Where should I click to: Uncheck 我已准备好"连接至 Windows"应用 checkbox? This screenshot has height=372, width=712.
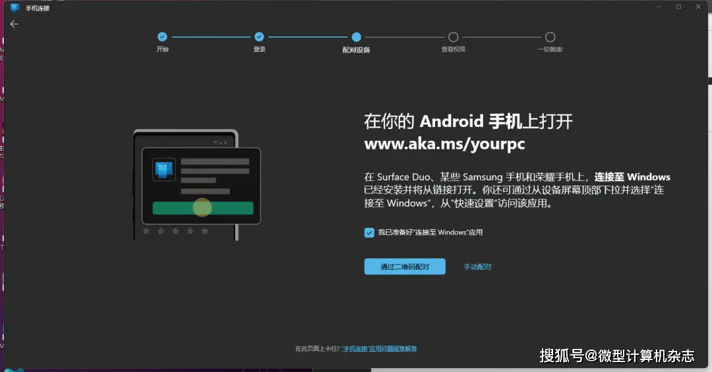(369, 232)
